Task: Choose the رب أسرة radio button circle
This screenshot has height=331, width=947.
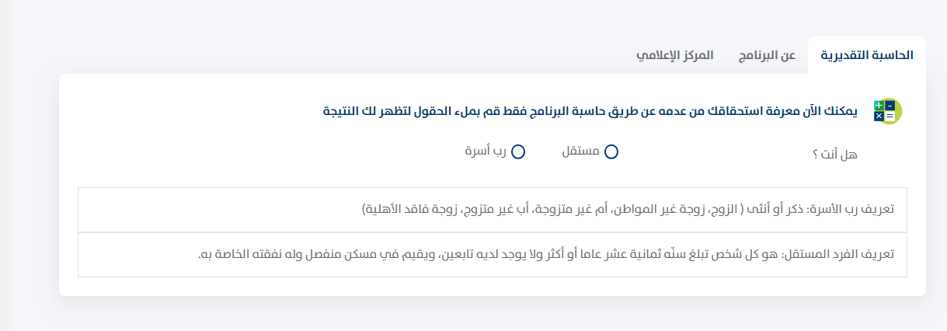Action: click(518, 152)
